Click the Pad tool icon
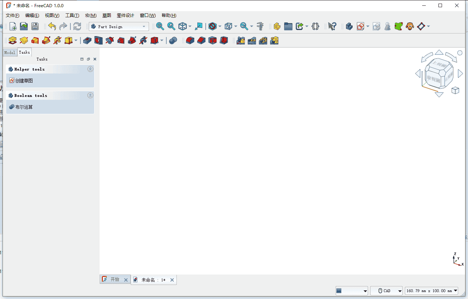Screen dimensions: 468x299 click(x=13, y=41)
